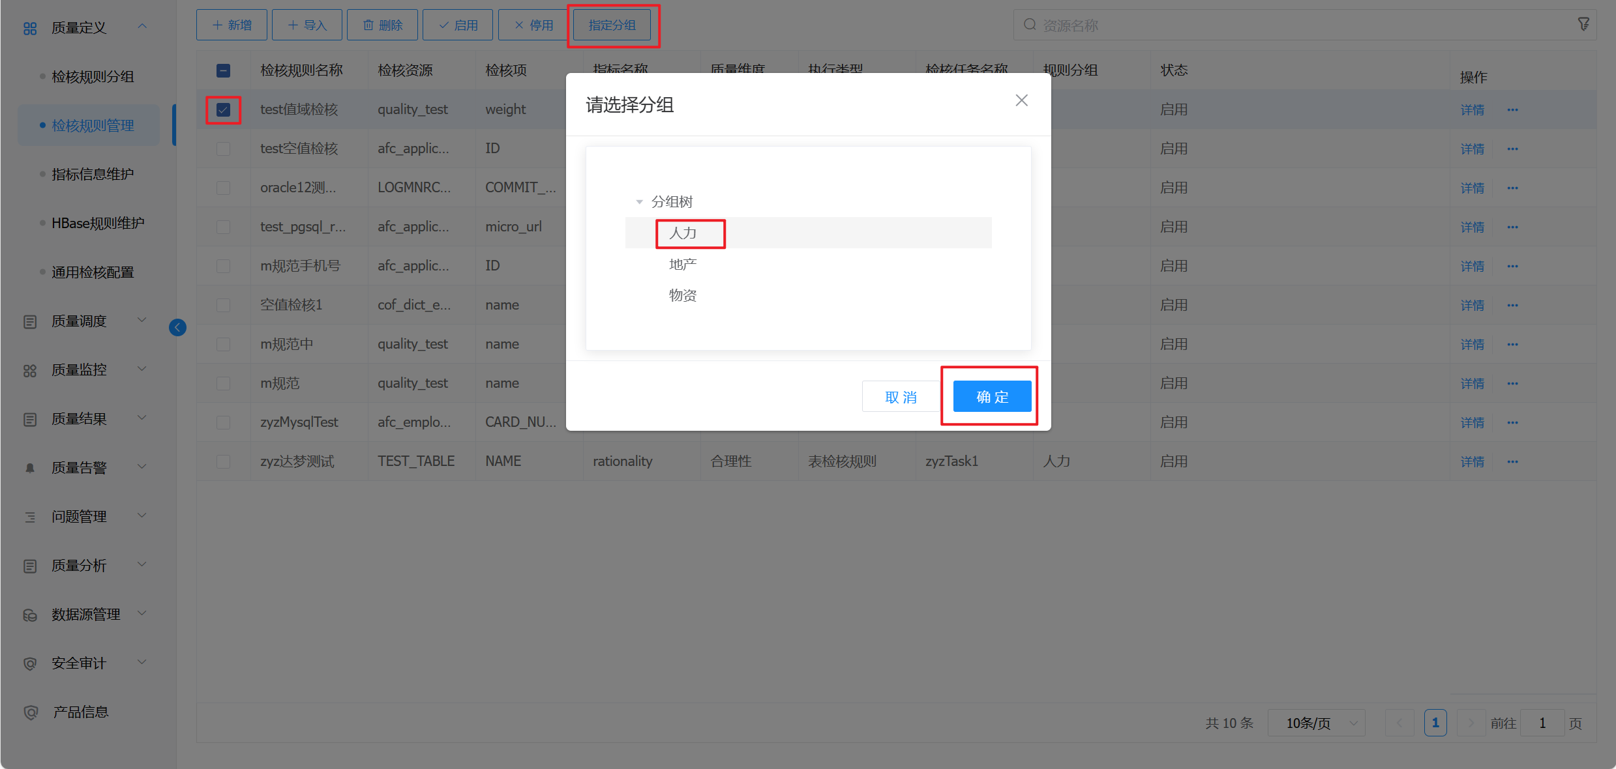Viewport: 1616px width, 769px height.
Task: Click the 取消 button
Action: coord(901,396)
